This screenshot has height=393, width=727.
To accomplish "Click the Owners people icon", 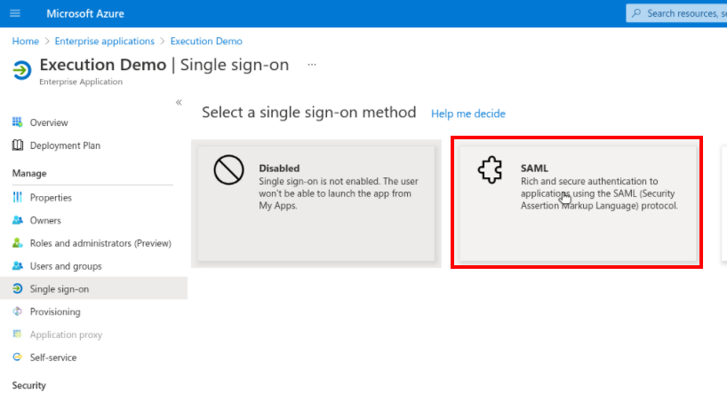I will (17, 220).
